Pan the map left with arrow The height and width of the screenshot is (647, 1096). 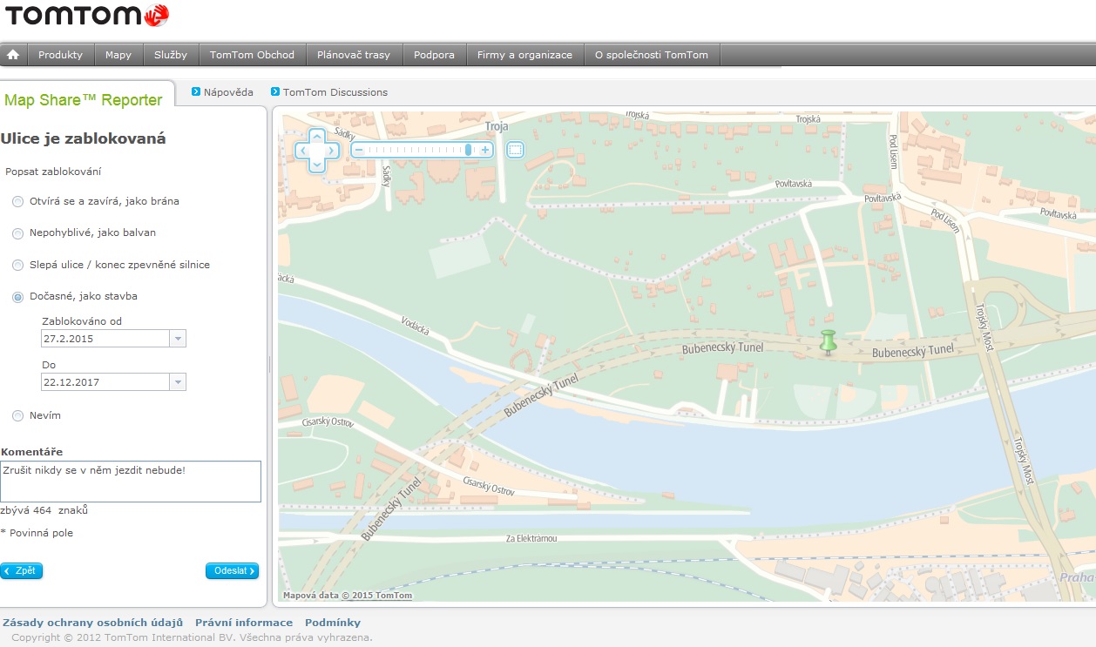[x=302, y=150]
